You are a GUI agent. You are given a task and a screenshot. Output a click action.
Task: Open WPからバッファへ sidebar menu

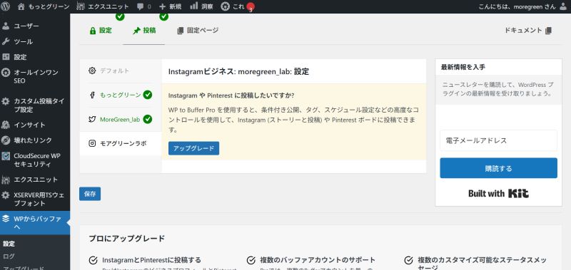[x=35, y=223]
